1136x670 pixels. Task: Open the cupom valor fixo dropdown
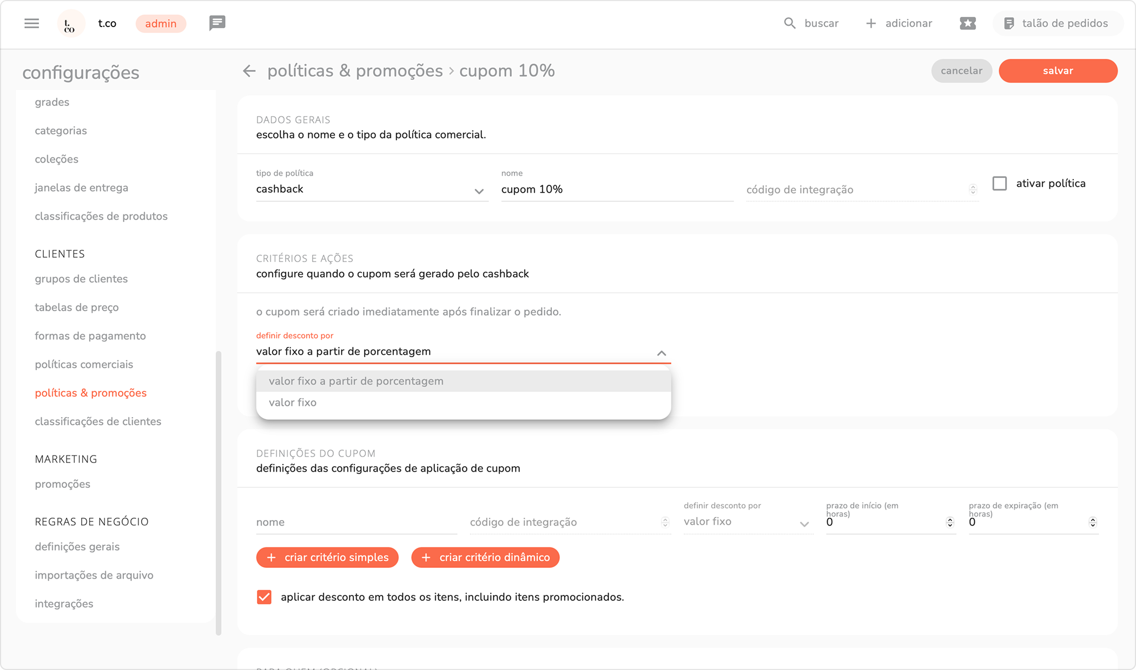(x=804, y=523)
